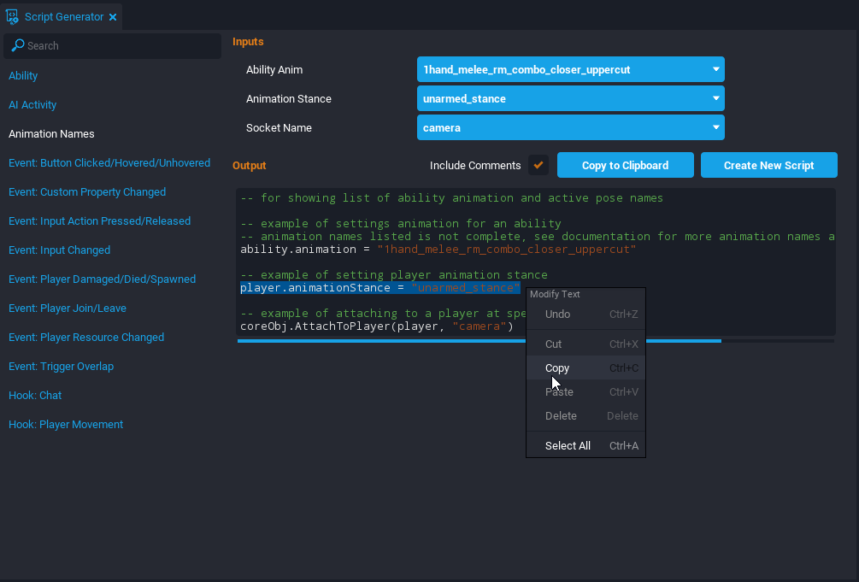Open the Animation Stance dropdown
Viewport: 859px width, 582px height.
(x=570, y=98)
